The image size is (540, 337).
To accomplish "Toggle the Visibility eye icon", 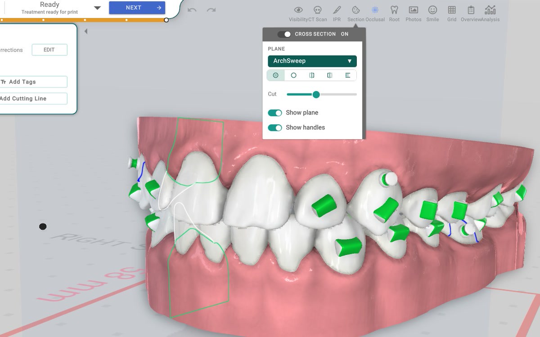I will point(298,10).
